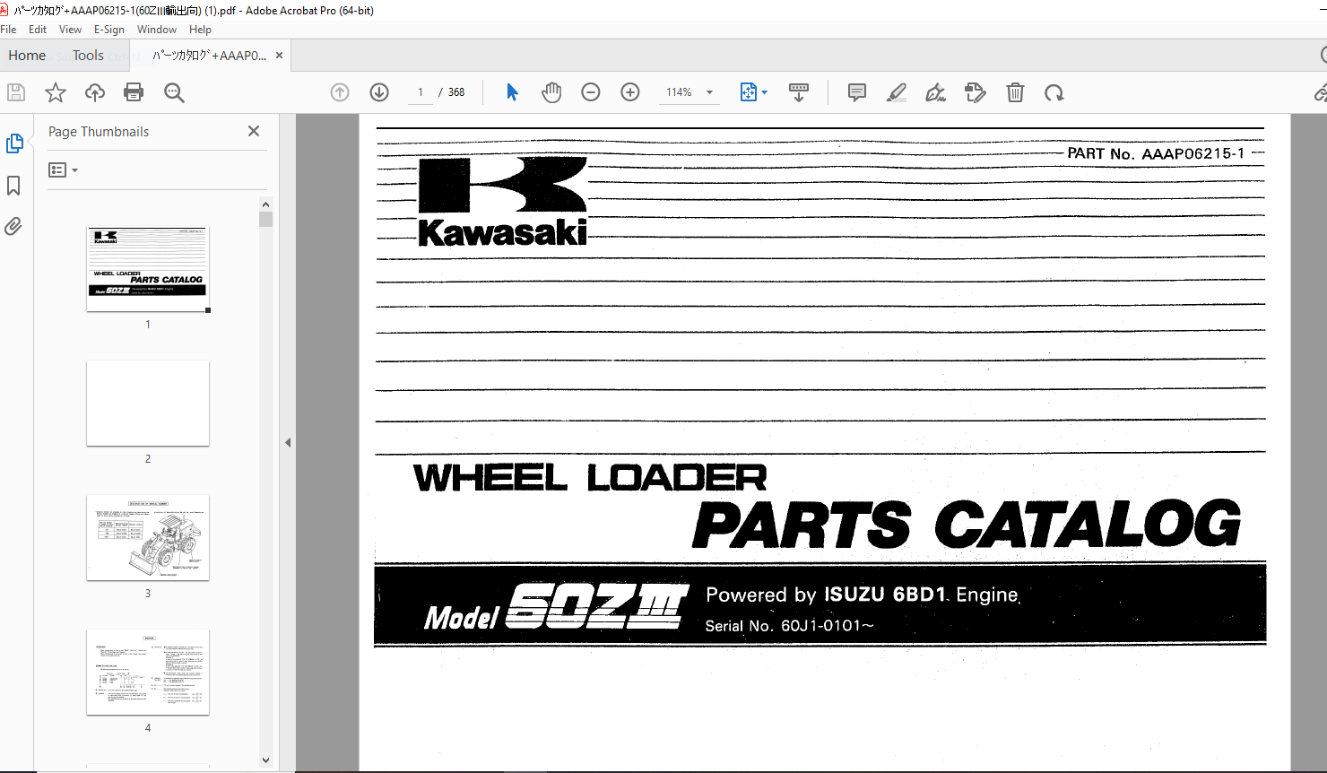Add the document to starred files
The width and height of the screenshot is (1327, 773).
pos(56,92)
